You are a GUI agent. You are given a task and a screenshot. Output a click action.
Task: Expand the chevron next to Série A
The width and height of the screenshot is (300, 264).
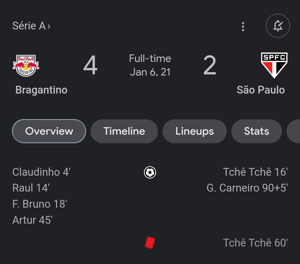49,26
